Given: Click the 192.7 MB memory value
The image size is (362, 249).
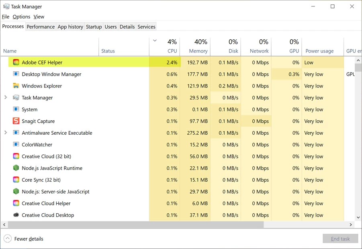Looking at the screenshot, I should (197, 63).
